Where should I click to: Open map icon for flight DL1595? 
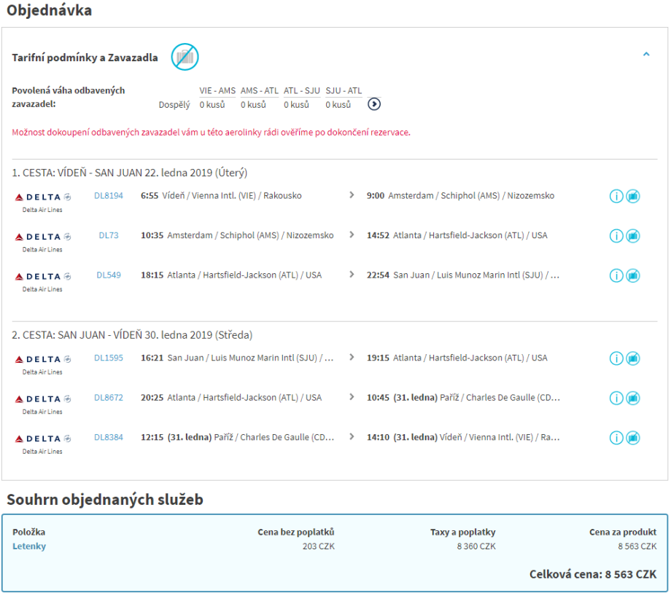pos(633,358)
